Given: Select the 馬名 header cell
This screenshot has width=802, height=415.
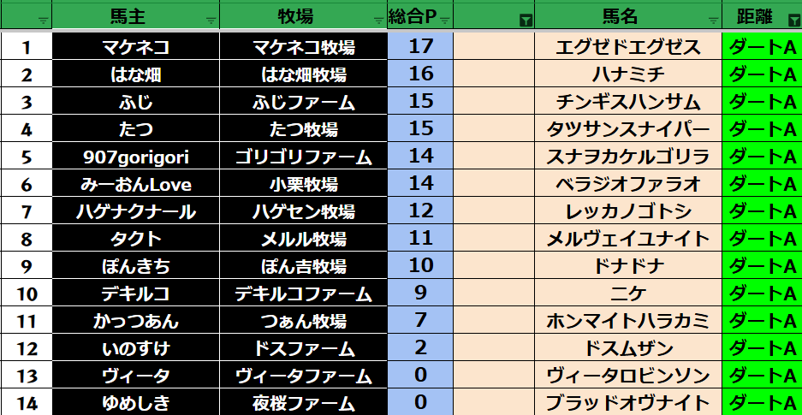Looking at the screenshot, I should [x=621, y=17].
